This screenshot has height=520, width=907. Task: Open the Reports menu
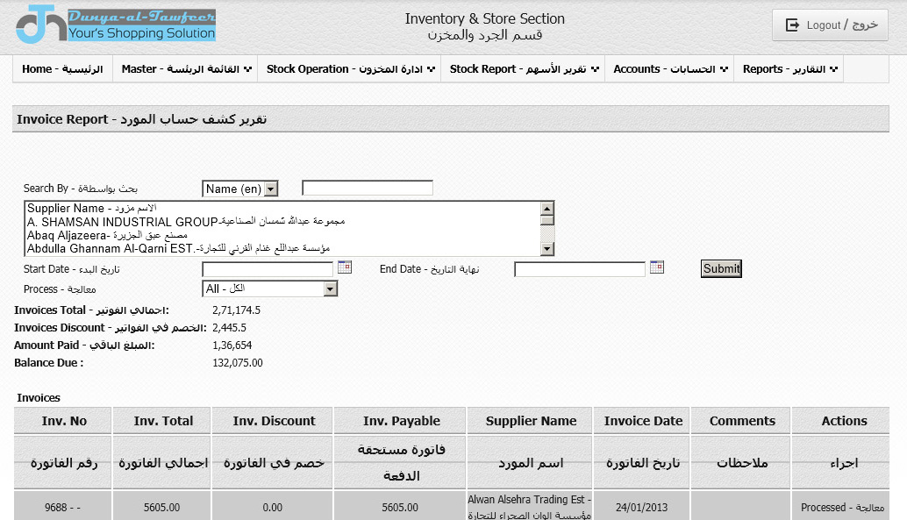coord(789,68)
